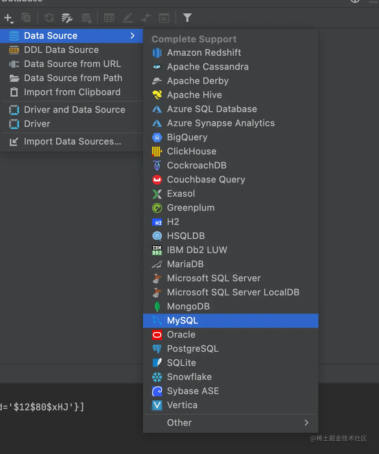This screenshot has height=454, width=379.
Task: Select ClickHouse data source
Action: pos(231,151)
